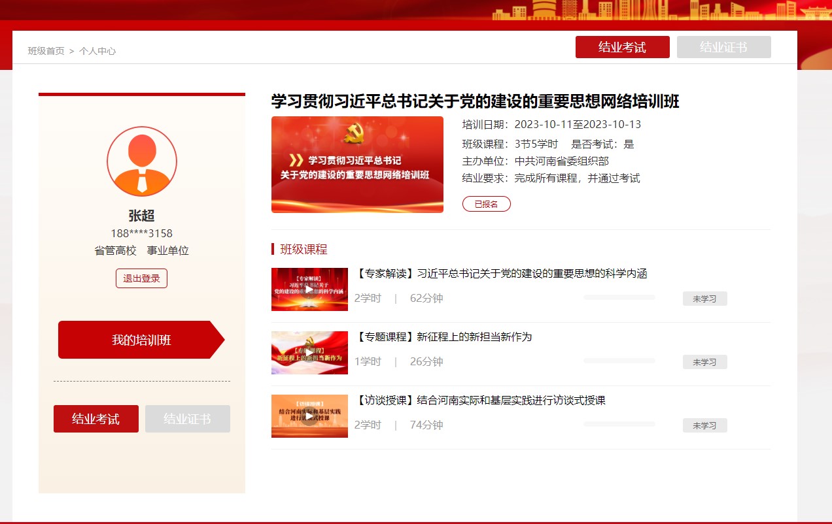This screenshot has height=524, width=832.
Task: Play the 专题课程 course video thumbnail
Action: [309, 353]
